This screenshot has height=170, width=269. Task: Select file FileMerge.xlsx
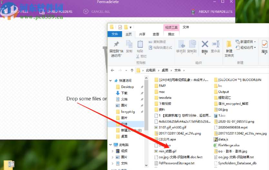click(227, 145)
